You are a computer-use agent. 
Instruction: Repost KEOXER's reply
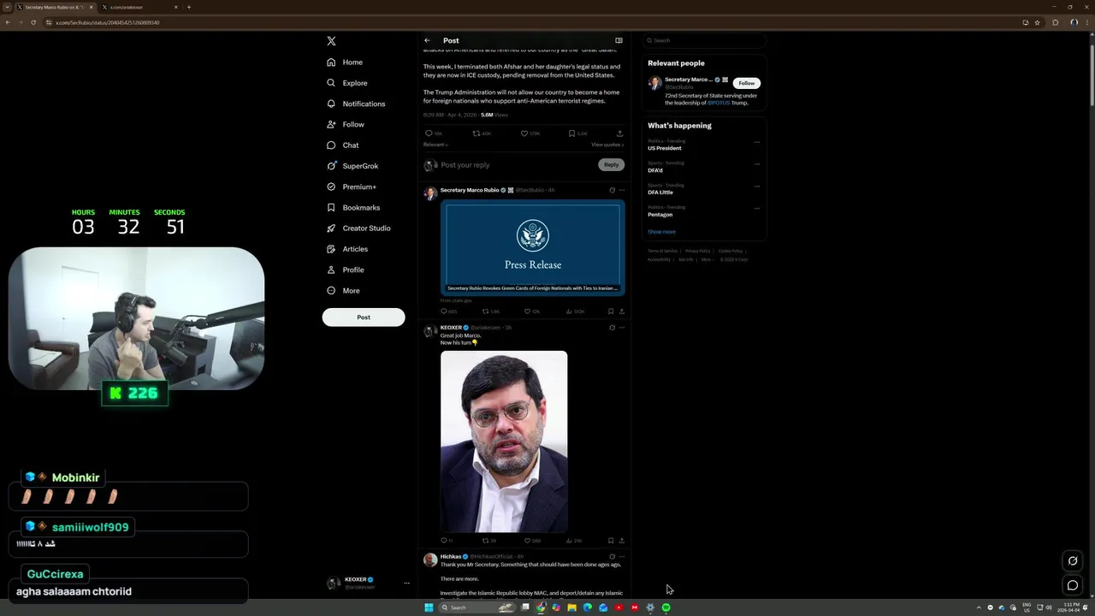[489, 541]
